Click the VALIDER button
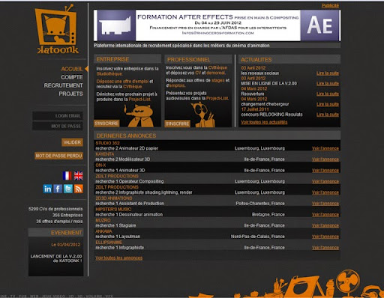Image resolution: width=384 pixels, height=298 pixels. (x=72, y=142)
